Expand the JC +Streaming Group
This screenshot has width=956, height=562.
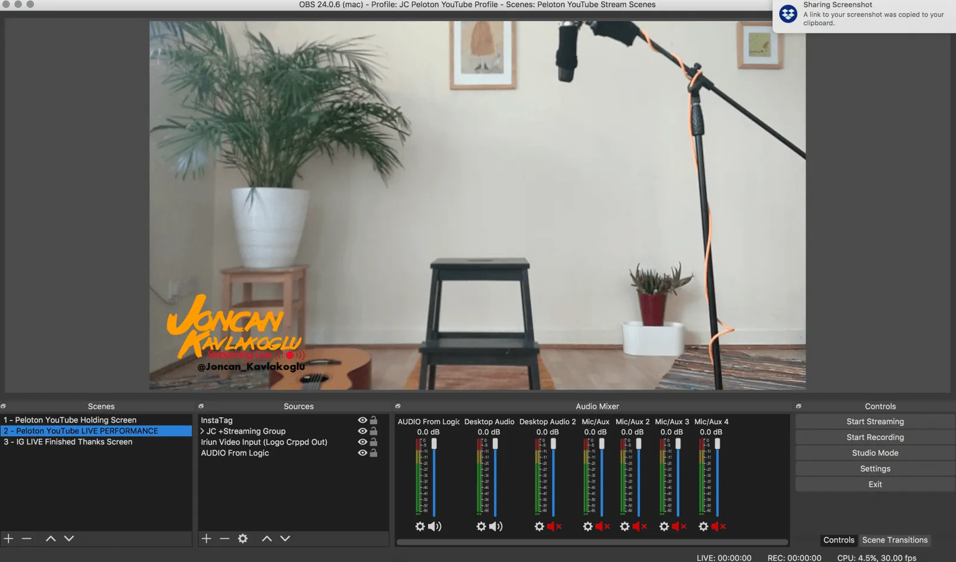(x=202, y=431)
